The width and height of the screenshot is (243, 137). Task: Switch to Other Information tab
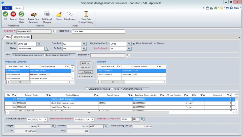click(x=22, y=37)
